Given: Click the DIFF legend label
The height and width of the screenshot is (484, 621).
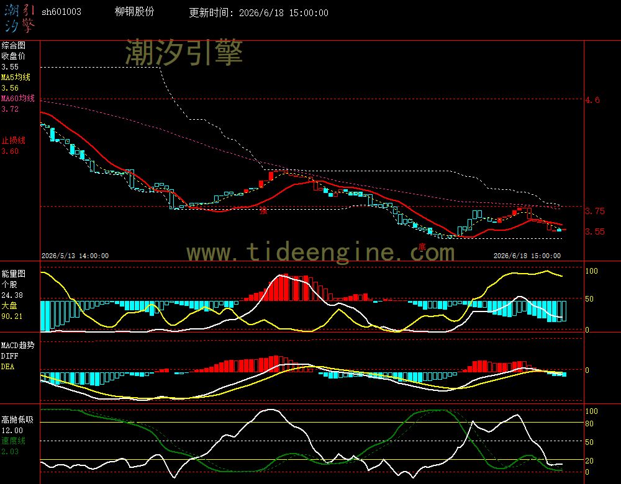Looking at the screenshot, I should tap(9, 356).
